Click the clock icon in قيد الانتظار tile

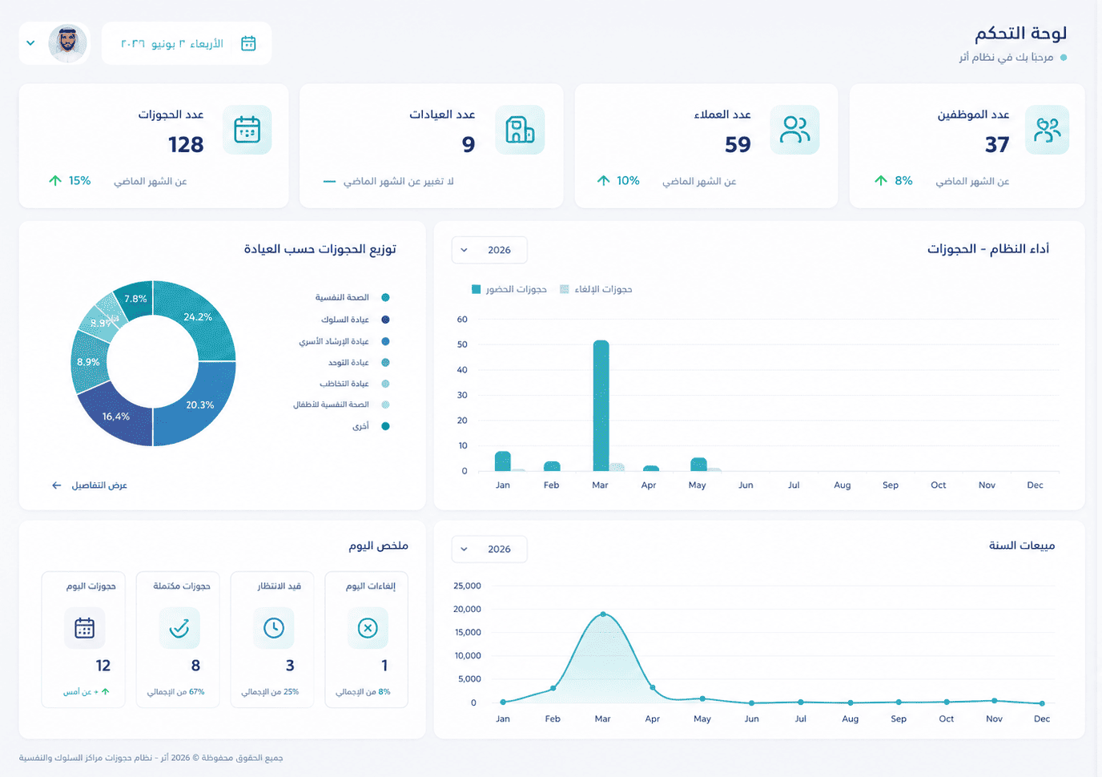pos(274,628)
